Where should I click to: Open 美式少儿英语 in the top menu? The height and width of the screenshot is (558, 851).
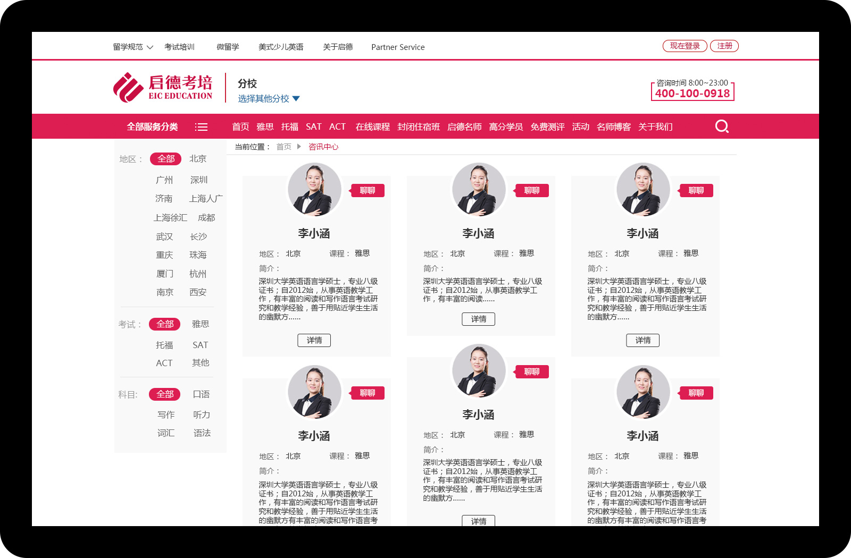[x=281, y=47]
